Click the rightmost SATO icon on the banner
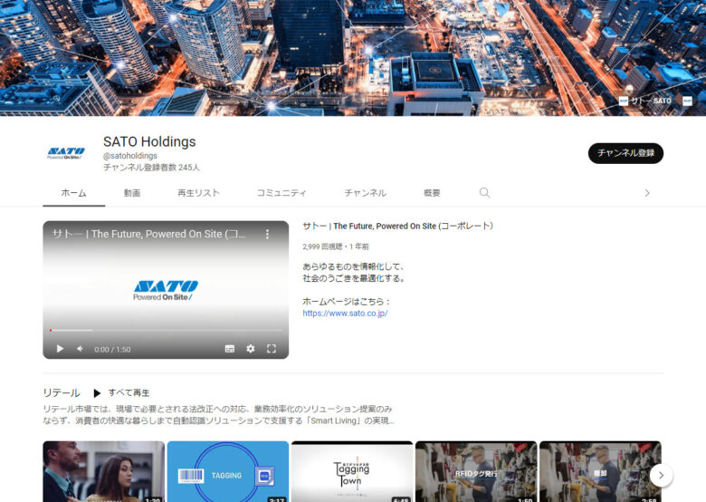706x502 pixels. click(687, 101)
